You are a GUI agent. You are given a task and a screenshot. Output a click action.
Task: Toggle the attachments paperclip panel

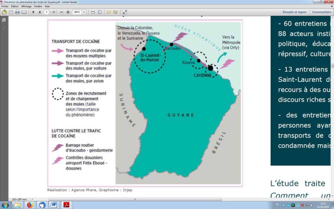[4, 29]
